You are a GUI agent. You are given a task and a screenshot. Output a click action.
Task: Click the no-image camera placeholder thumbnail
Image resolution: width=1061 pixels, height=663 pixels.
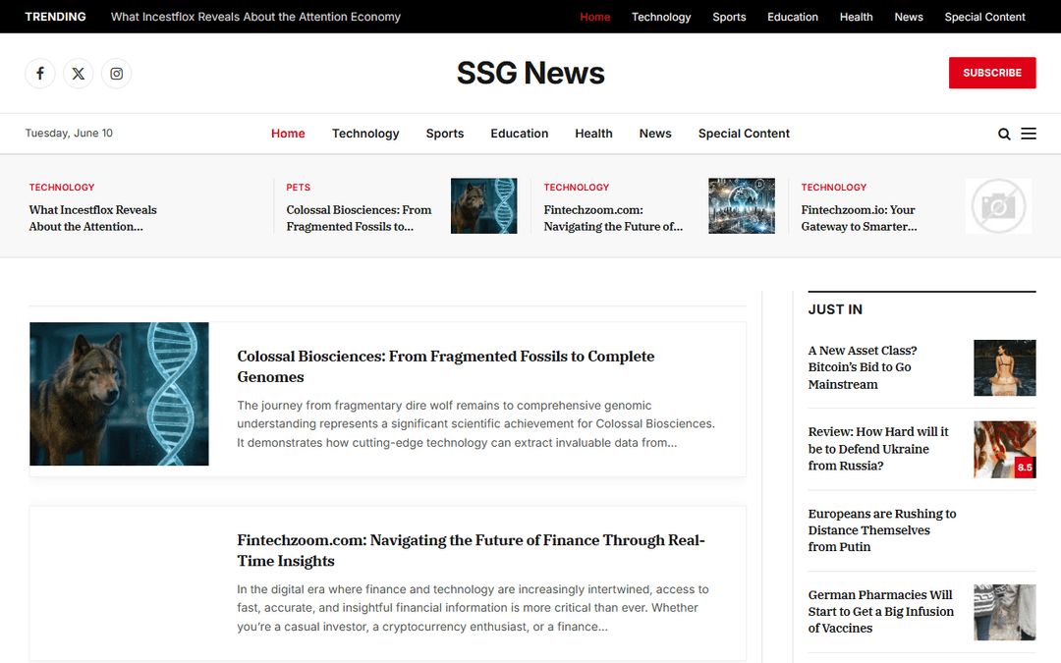999,205
